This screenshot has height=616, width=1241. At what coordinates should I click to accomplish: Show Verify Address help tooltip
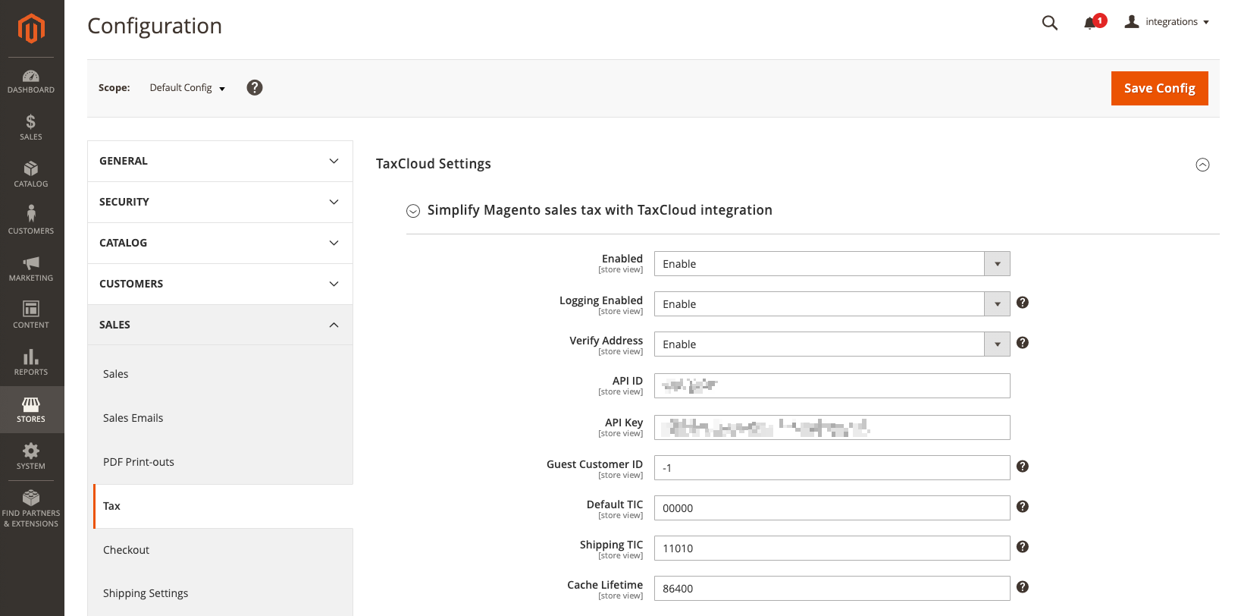(1023, 343)
